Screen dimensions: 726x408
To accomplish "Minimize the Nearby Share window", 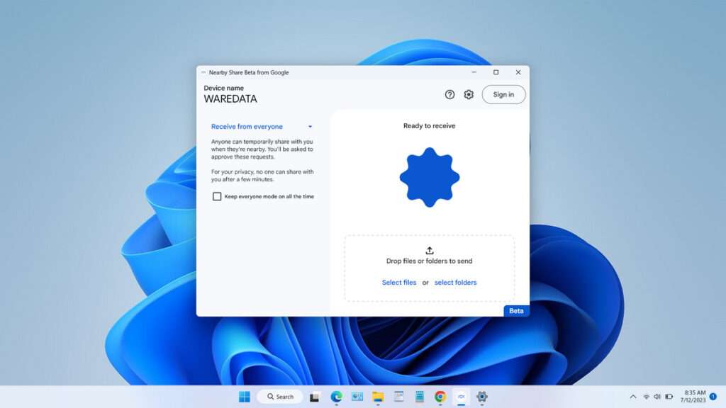I will [474, 72].
